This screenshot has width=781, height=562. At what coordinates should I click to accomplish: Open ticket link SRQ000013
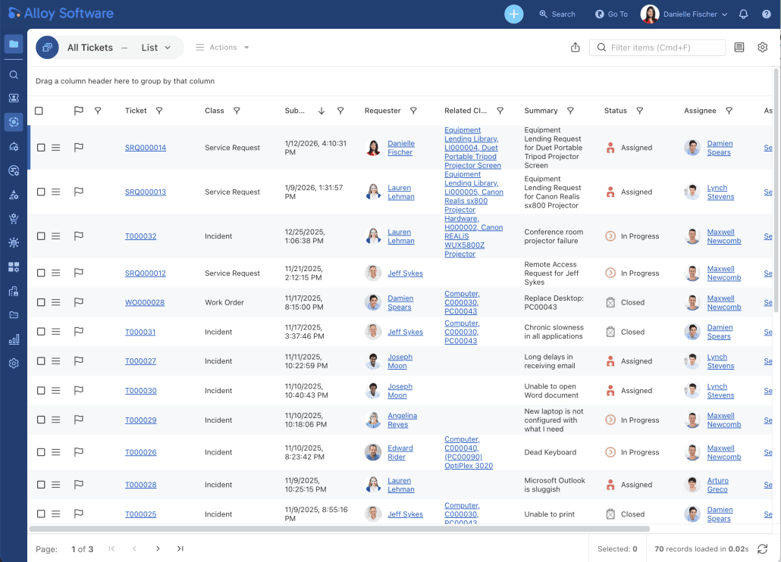click(145, 192)
